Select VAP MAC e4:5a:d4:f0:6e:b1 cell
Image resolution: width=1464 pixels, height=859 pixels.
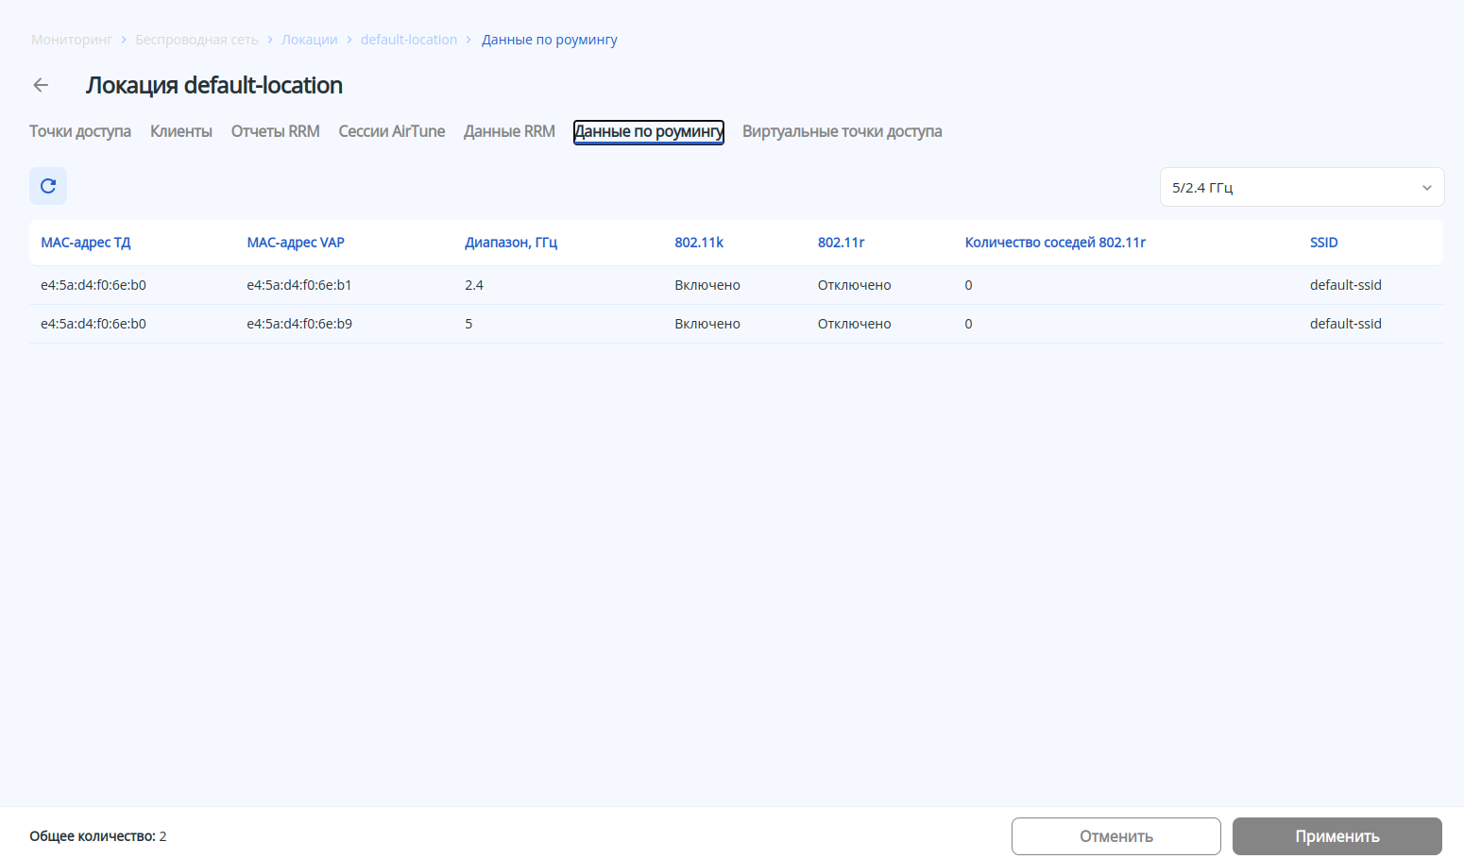coord(299,285)
